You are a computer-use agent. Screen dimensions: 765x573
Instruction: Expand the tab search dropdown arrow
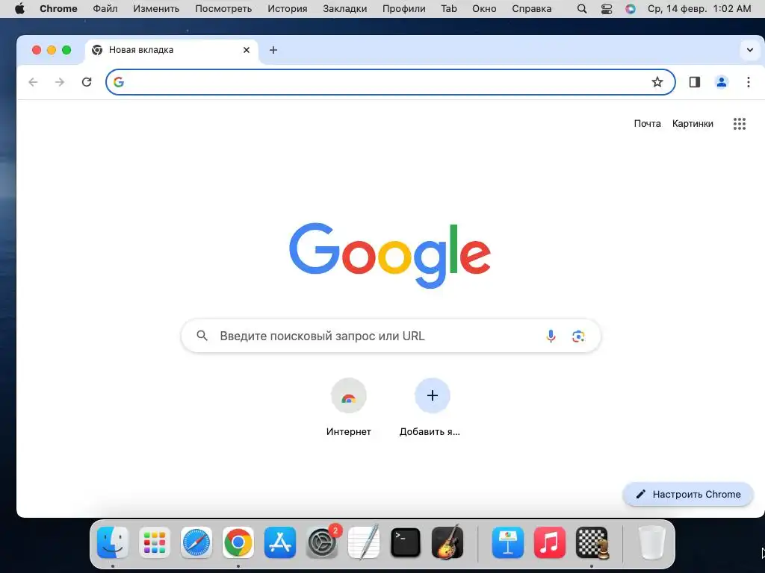pos(750,50)
